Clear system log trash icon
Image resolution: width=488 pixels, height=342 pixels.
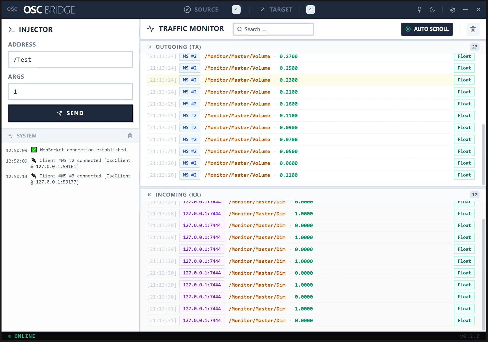(x=130, y=136)
